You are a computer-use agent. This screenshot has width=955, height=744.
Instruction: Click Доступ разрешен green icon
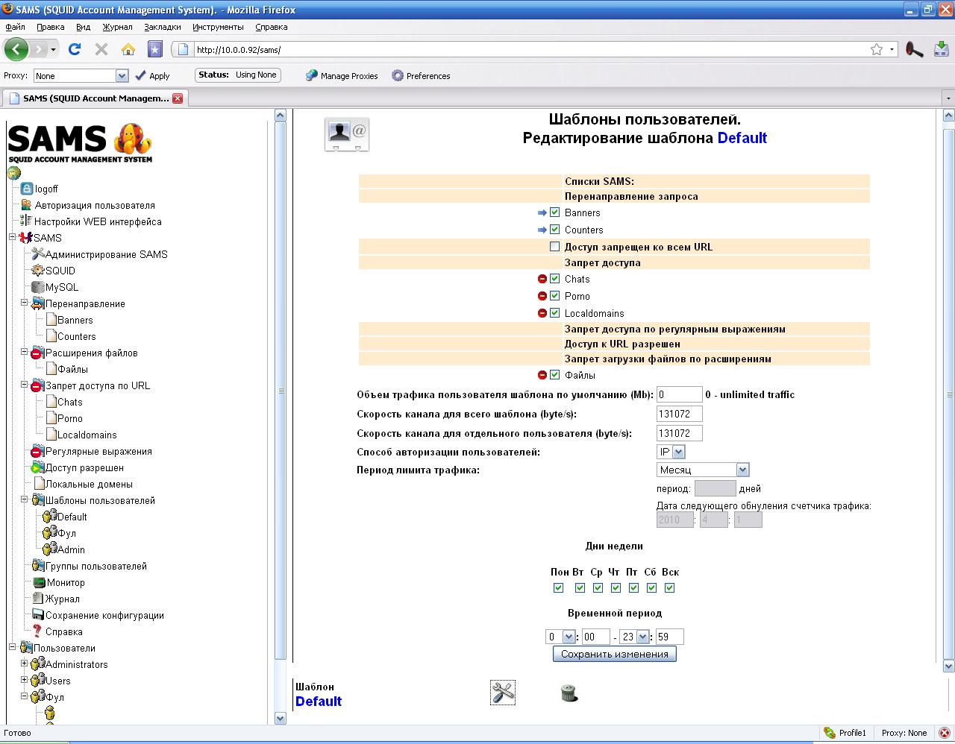pyautogui.click(x=37, y=467)
